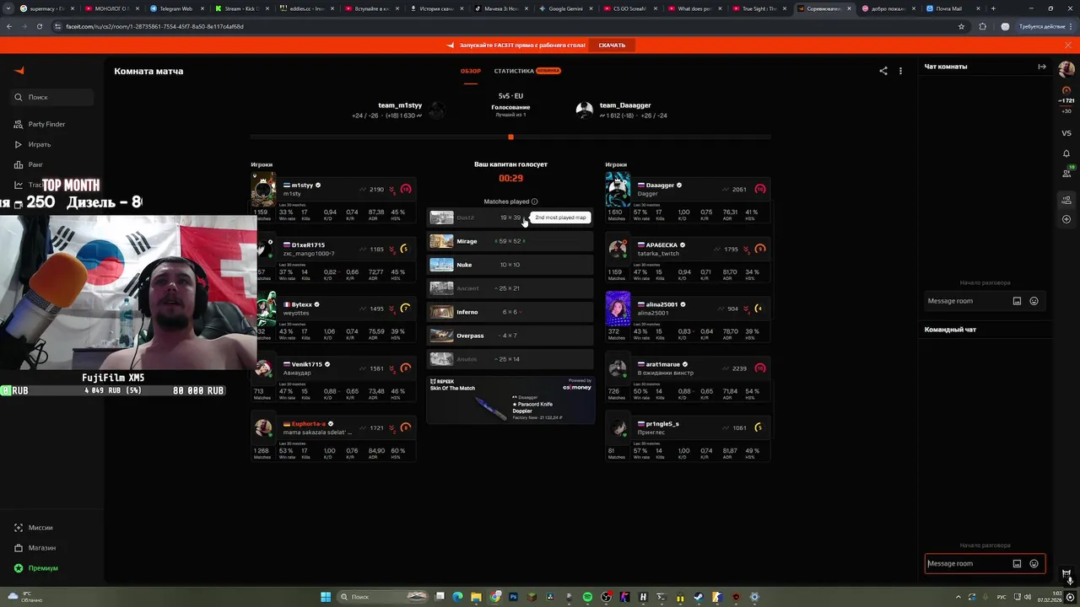Click skill level badge next to m1styy 2190
This screenshot has width=1080, height=607.
click(406, 190)
